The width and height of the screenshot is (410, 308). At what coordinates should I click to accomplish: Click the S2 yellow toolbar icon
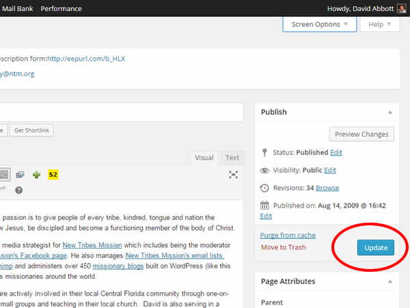coord(53,175)
